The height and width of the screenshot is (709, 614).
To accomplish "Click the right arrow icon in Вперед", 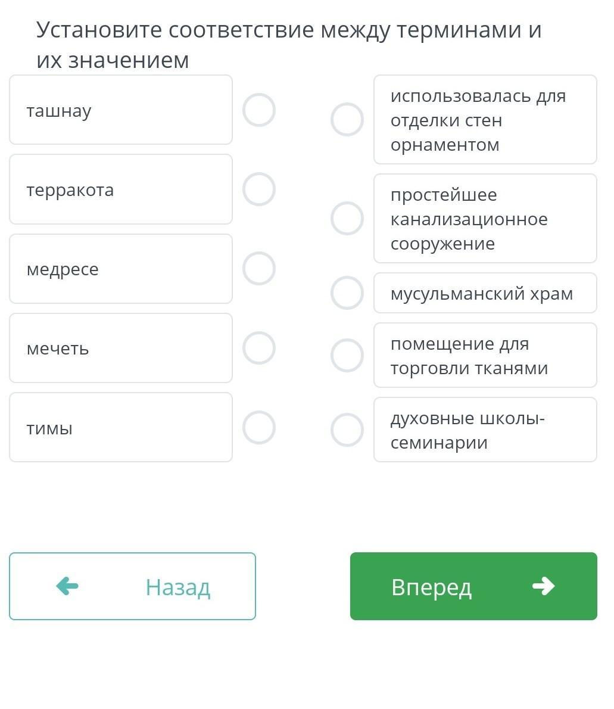I will [543, 586].
